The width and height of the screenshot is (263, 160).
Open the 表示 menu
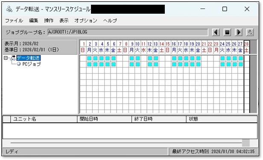[64, 21]
